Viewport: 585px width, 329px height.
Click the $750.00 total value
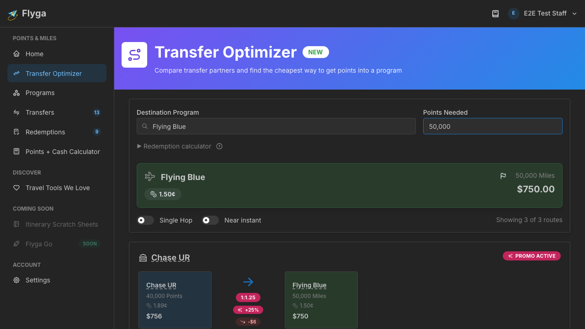click(x=536, y=189)
